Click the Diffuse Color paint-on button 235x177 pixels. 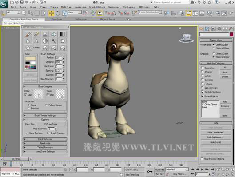[51, 124]
